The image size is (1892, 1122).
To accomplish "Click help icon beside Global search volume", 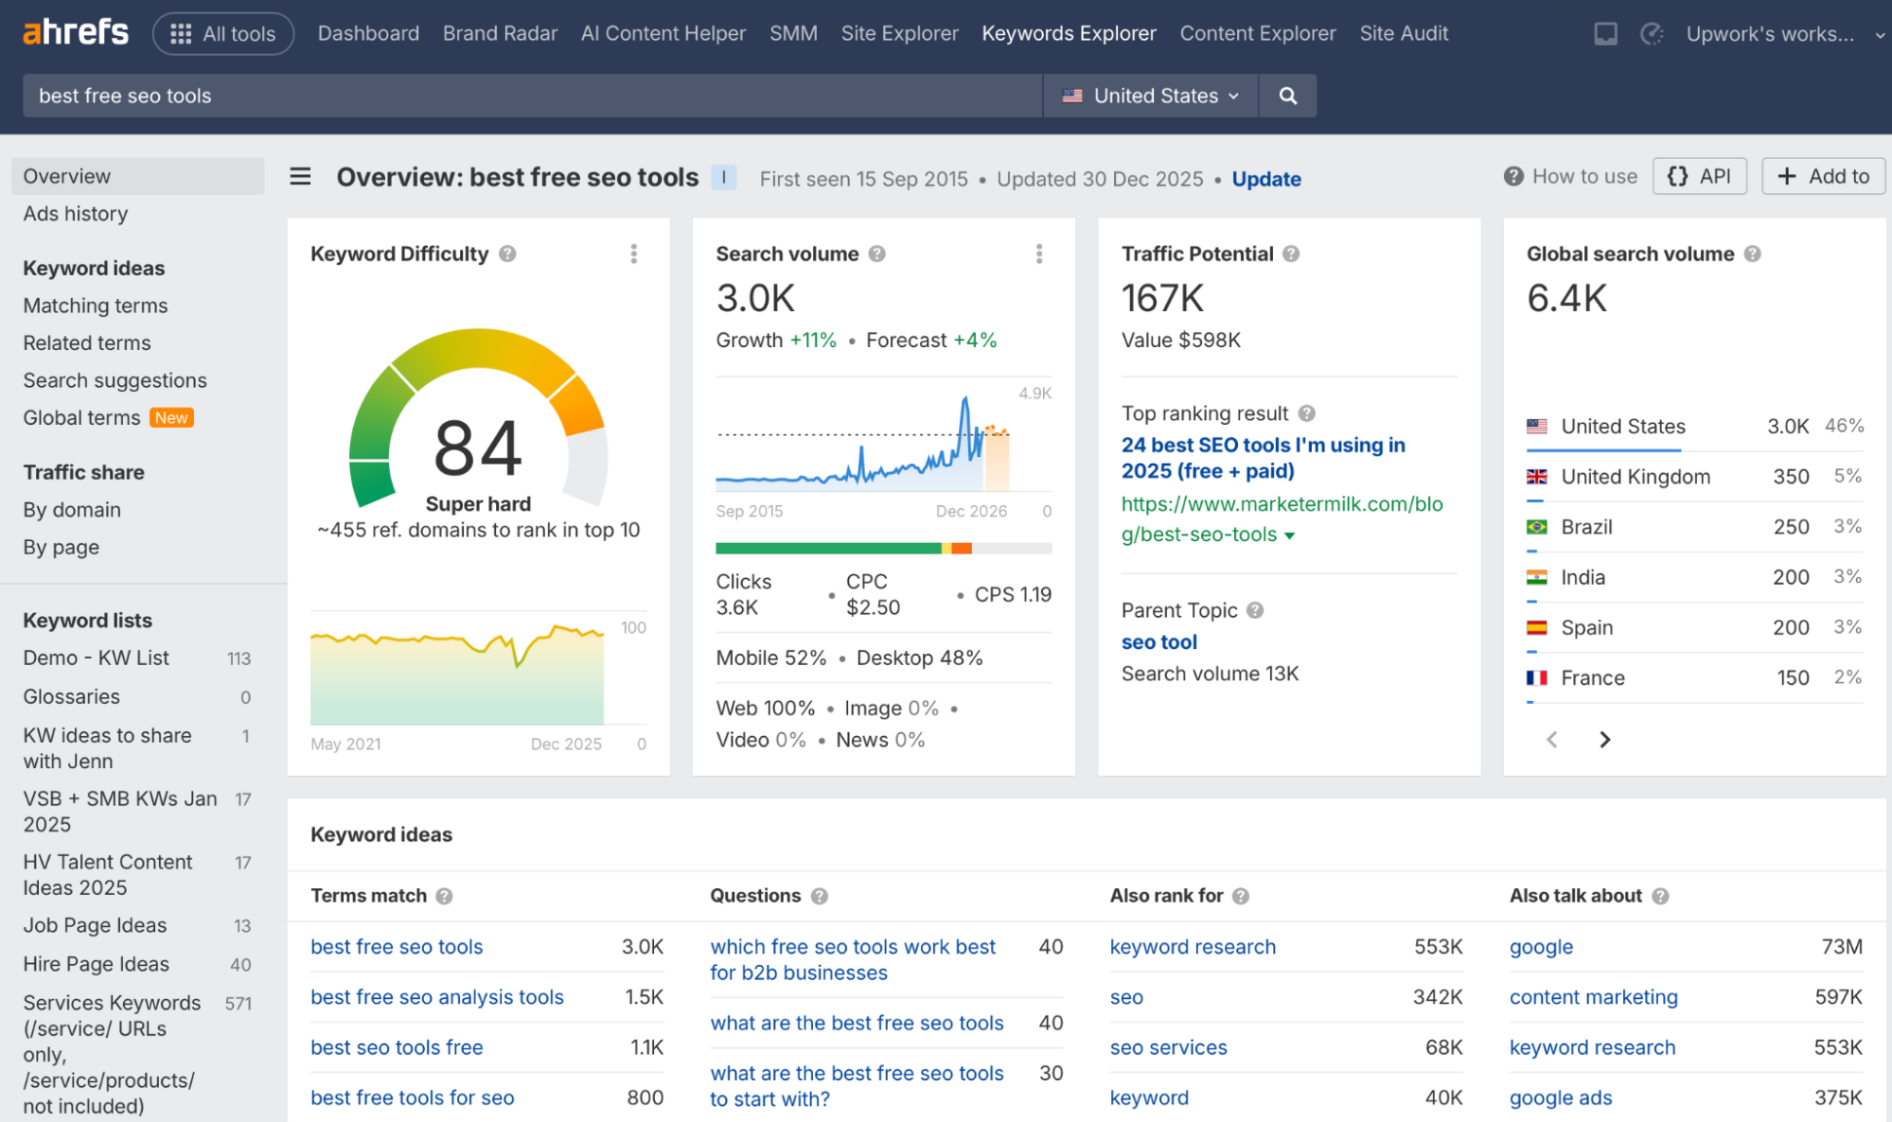I will coord(1752,254).
